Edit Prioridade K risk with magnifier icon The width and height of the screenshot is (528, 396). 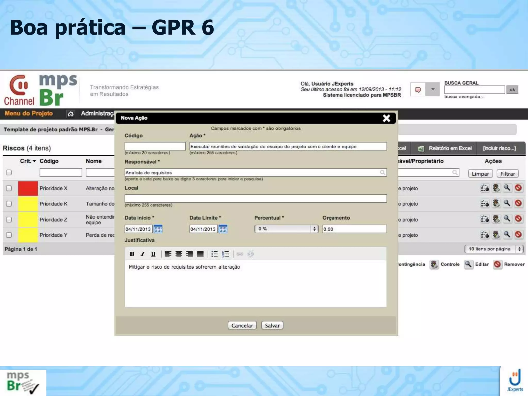coord(507,203)
